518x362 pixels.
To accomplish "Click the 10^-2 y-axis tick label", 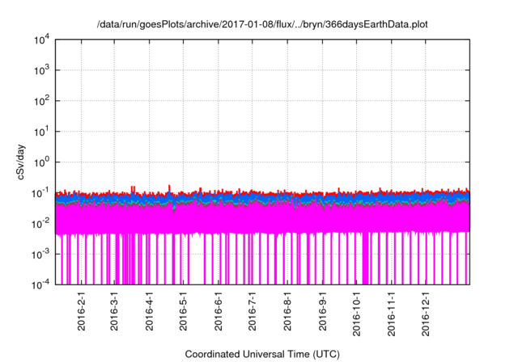I will pos(41,224).
